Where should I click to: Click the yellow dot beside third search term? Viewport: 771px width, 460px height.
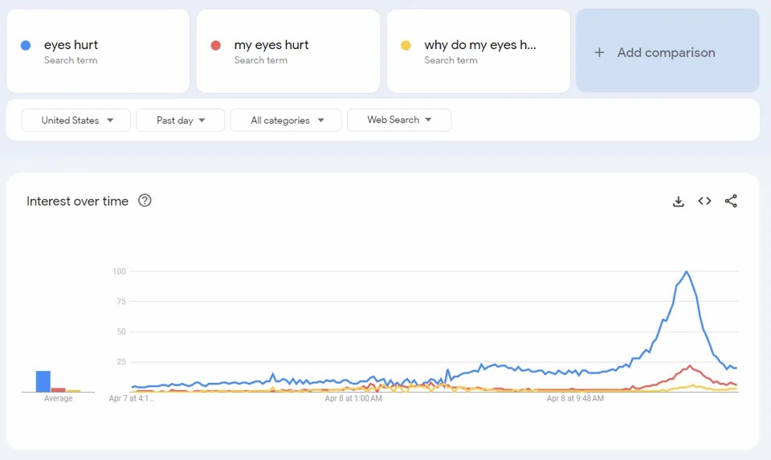coord(406,46)
